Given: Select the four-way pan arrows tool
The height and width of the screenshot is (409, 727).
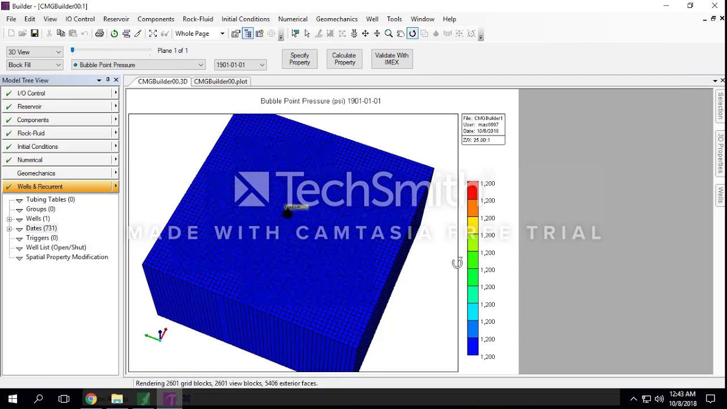Looking at the screenshot, I should [x=365, y=34].
